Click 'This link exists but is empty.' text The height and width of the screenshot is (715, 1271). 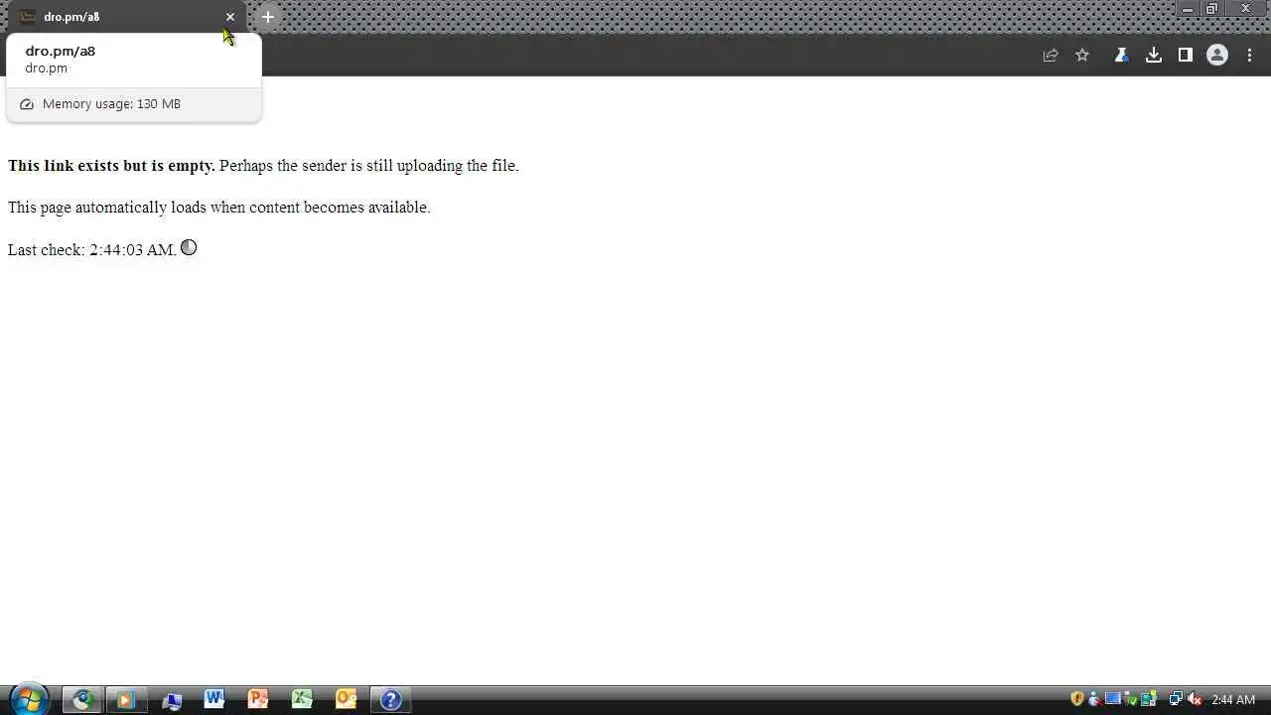click(x=111, y=166)
